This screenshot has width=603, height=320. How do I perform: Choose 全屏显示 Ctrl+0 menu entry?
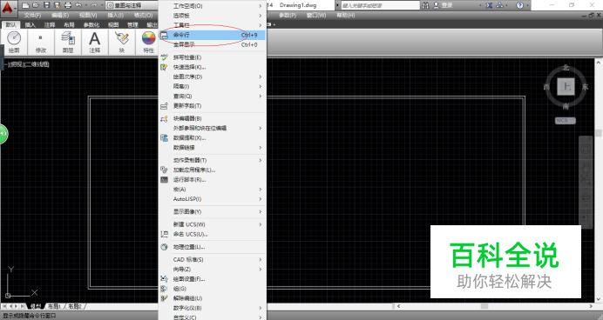tap(213, 45)
